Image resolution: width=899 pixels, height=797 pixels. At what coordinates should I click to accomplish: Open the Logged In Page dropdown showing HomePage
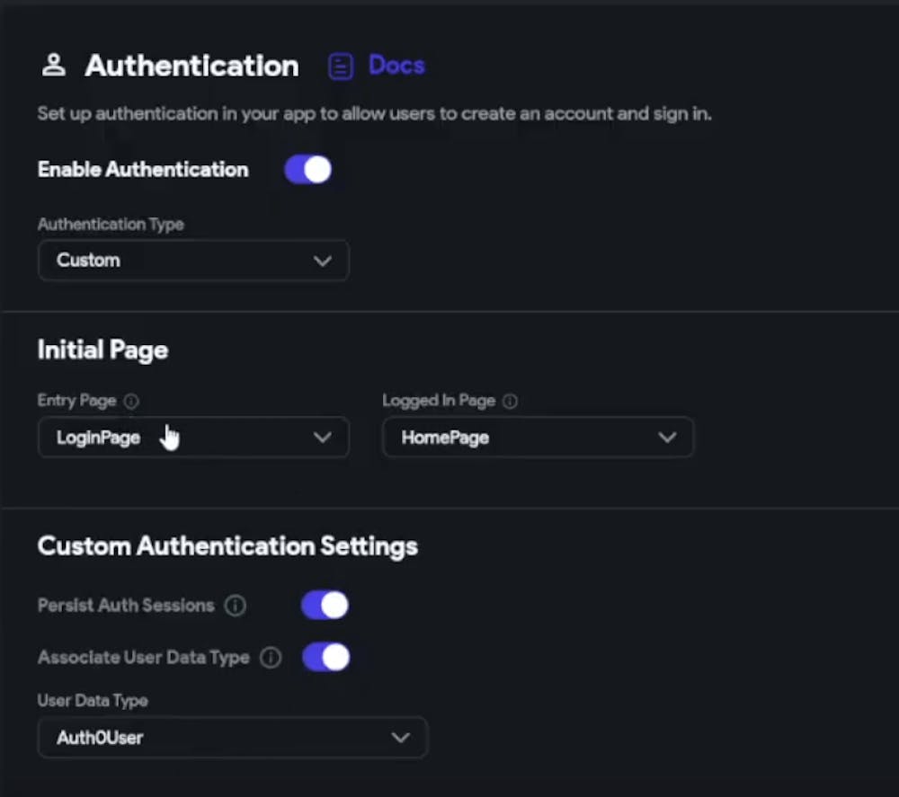538,438
